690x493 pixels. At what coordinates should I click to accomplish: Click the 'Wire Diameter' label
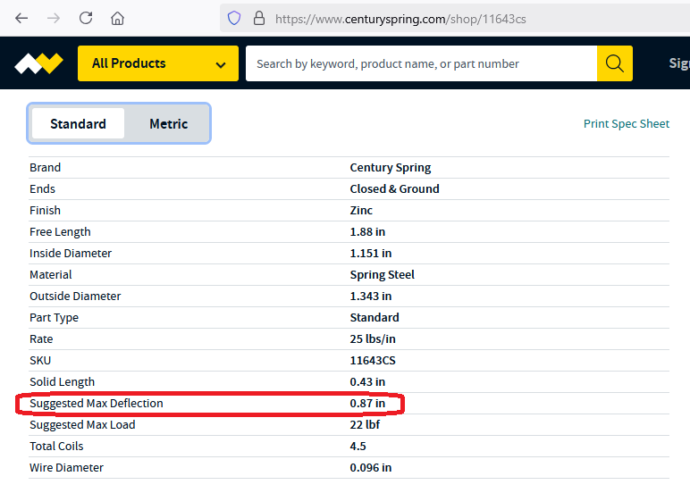click(66, 467)
